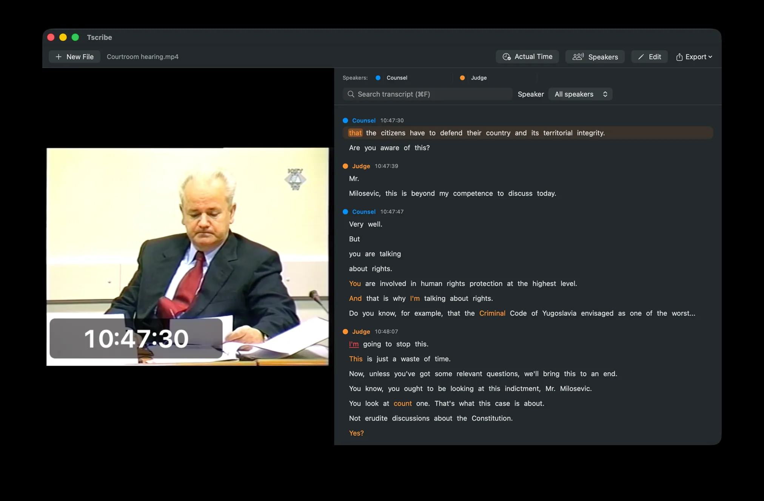Select the Courtroom hearing.mp4 file tab
This screenshot has width=764, height=501.
click(143, 57)
